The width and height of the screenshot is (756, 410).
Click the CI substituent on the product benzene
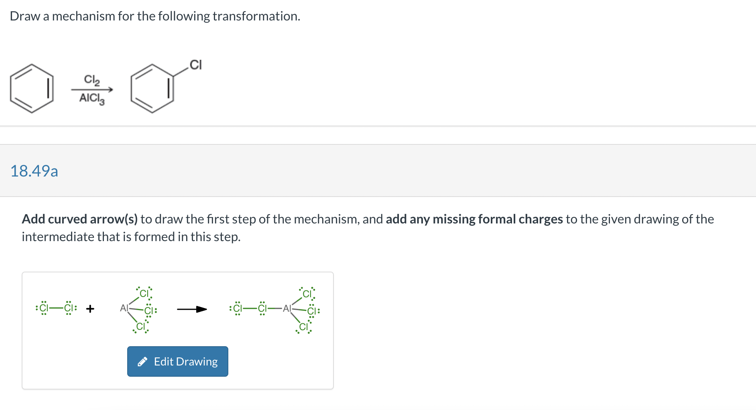coord(195,64)
